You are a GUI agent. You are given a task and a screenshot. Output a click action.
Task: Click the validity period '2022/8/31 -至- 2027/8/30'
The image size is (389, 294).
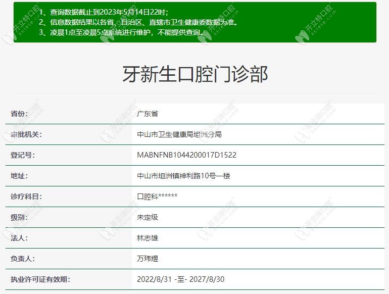pyautogui.click(x=181, y=279)
